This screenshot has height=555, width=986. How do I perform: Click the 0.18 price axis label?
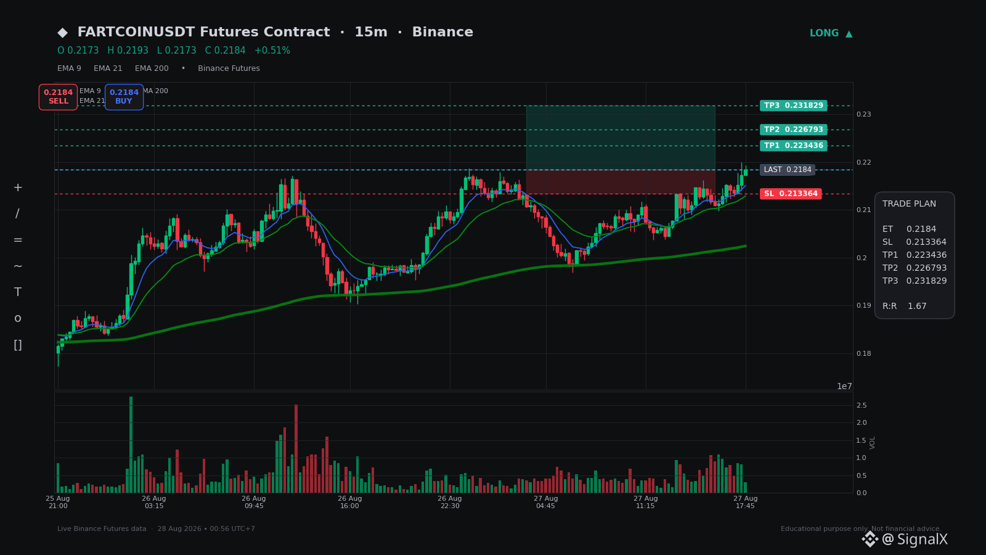pos(863,354)
